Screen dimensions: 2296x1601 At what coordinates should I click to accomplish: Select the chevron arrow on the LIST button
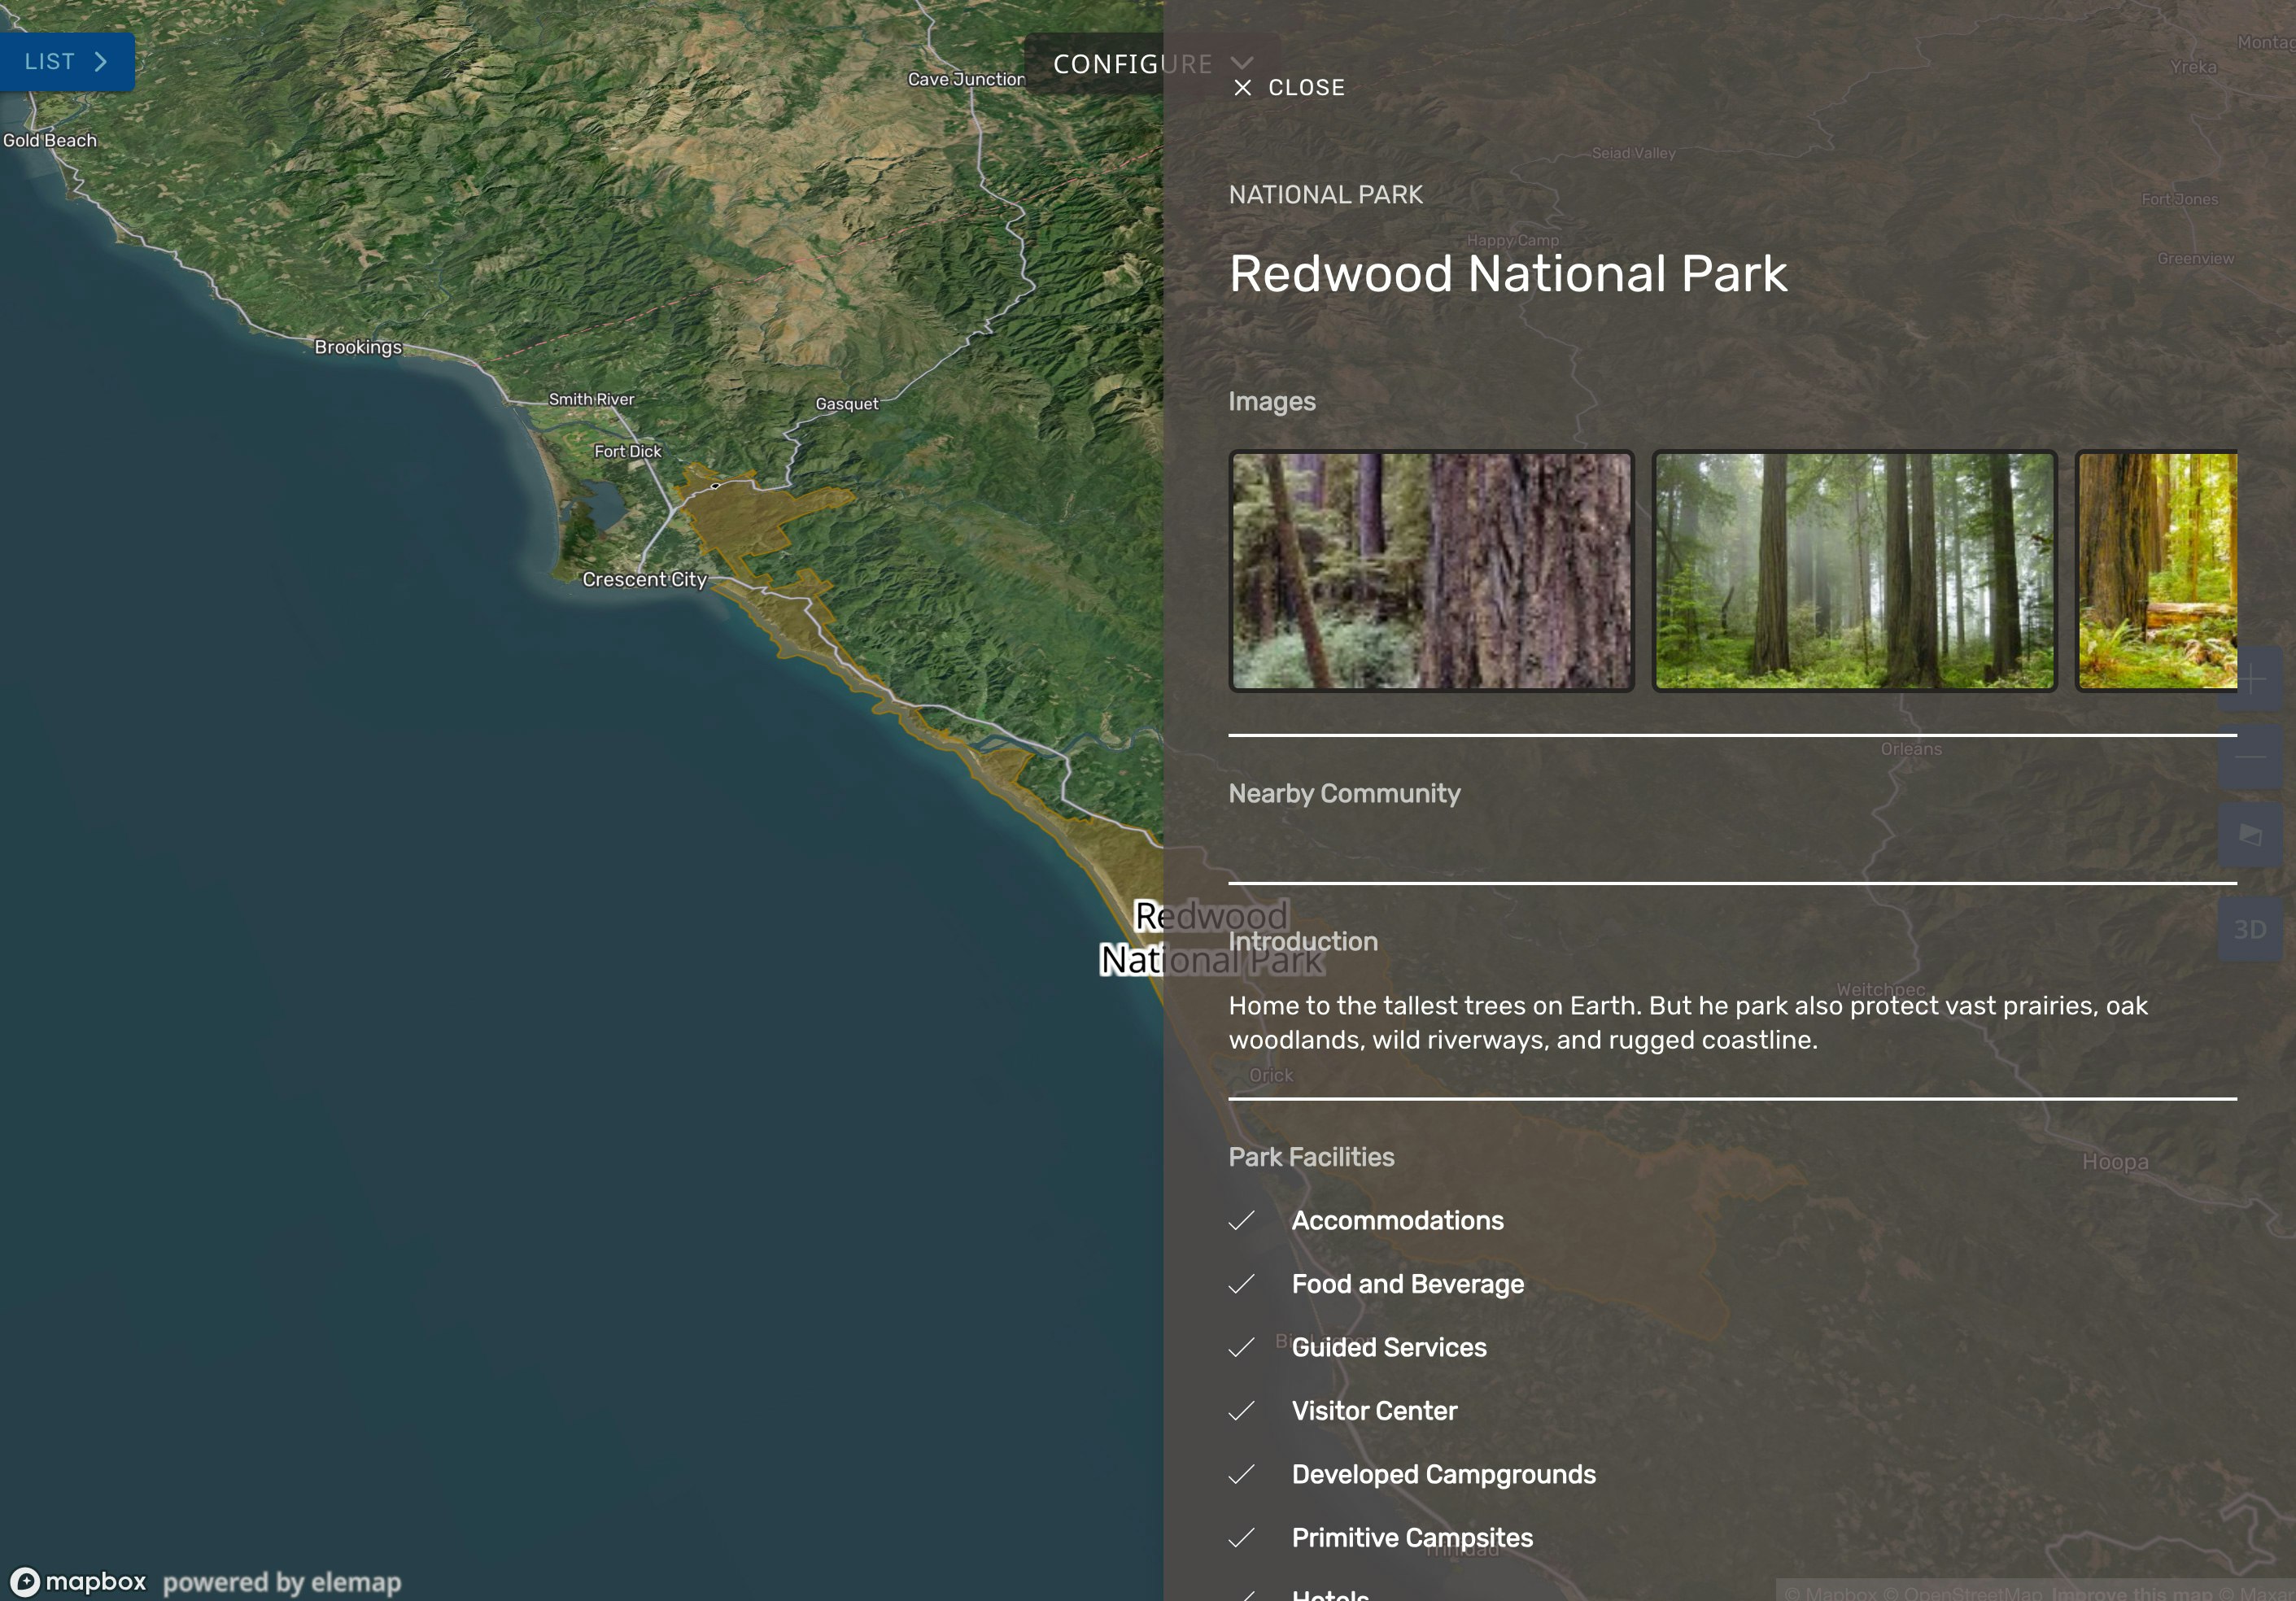pyautogui.click(x=101, y=61)
